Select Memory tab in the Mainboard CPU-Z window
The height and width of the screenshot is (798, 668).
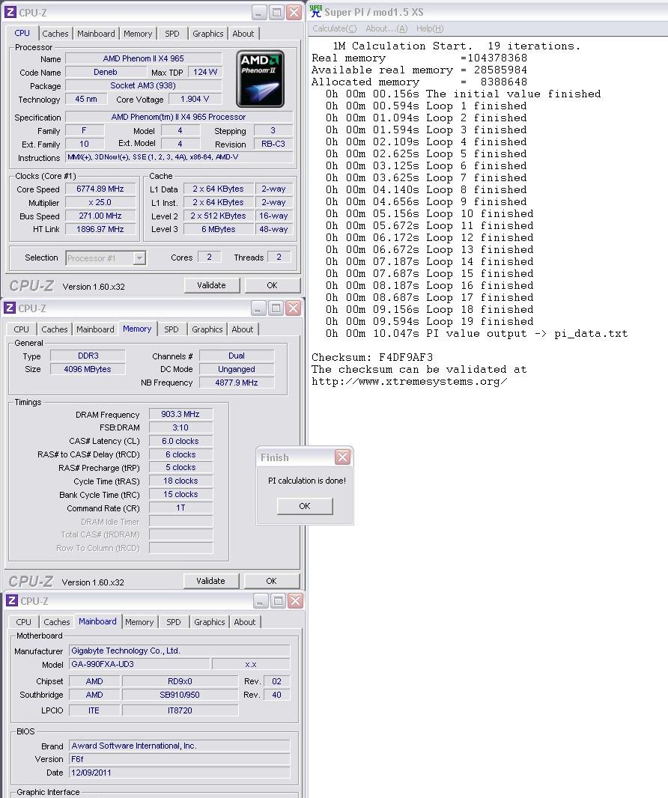[x=139, y=622]
